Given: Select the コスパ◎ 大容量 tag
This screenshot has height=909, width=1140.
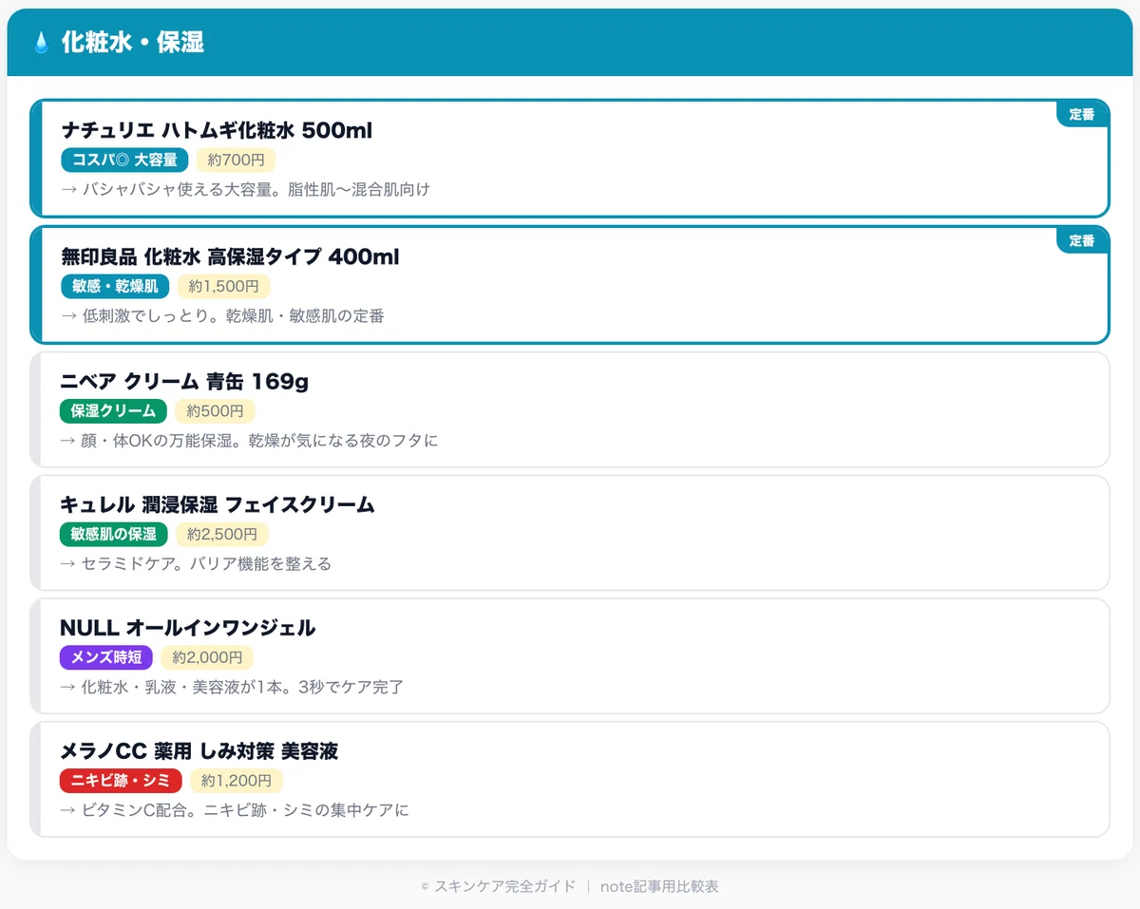Looking at the screenshot, I should coord(125,160).
